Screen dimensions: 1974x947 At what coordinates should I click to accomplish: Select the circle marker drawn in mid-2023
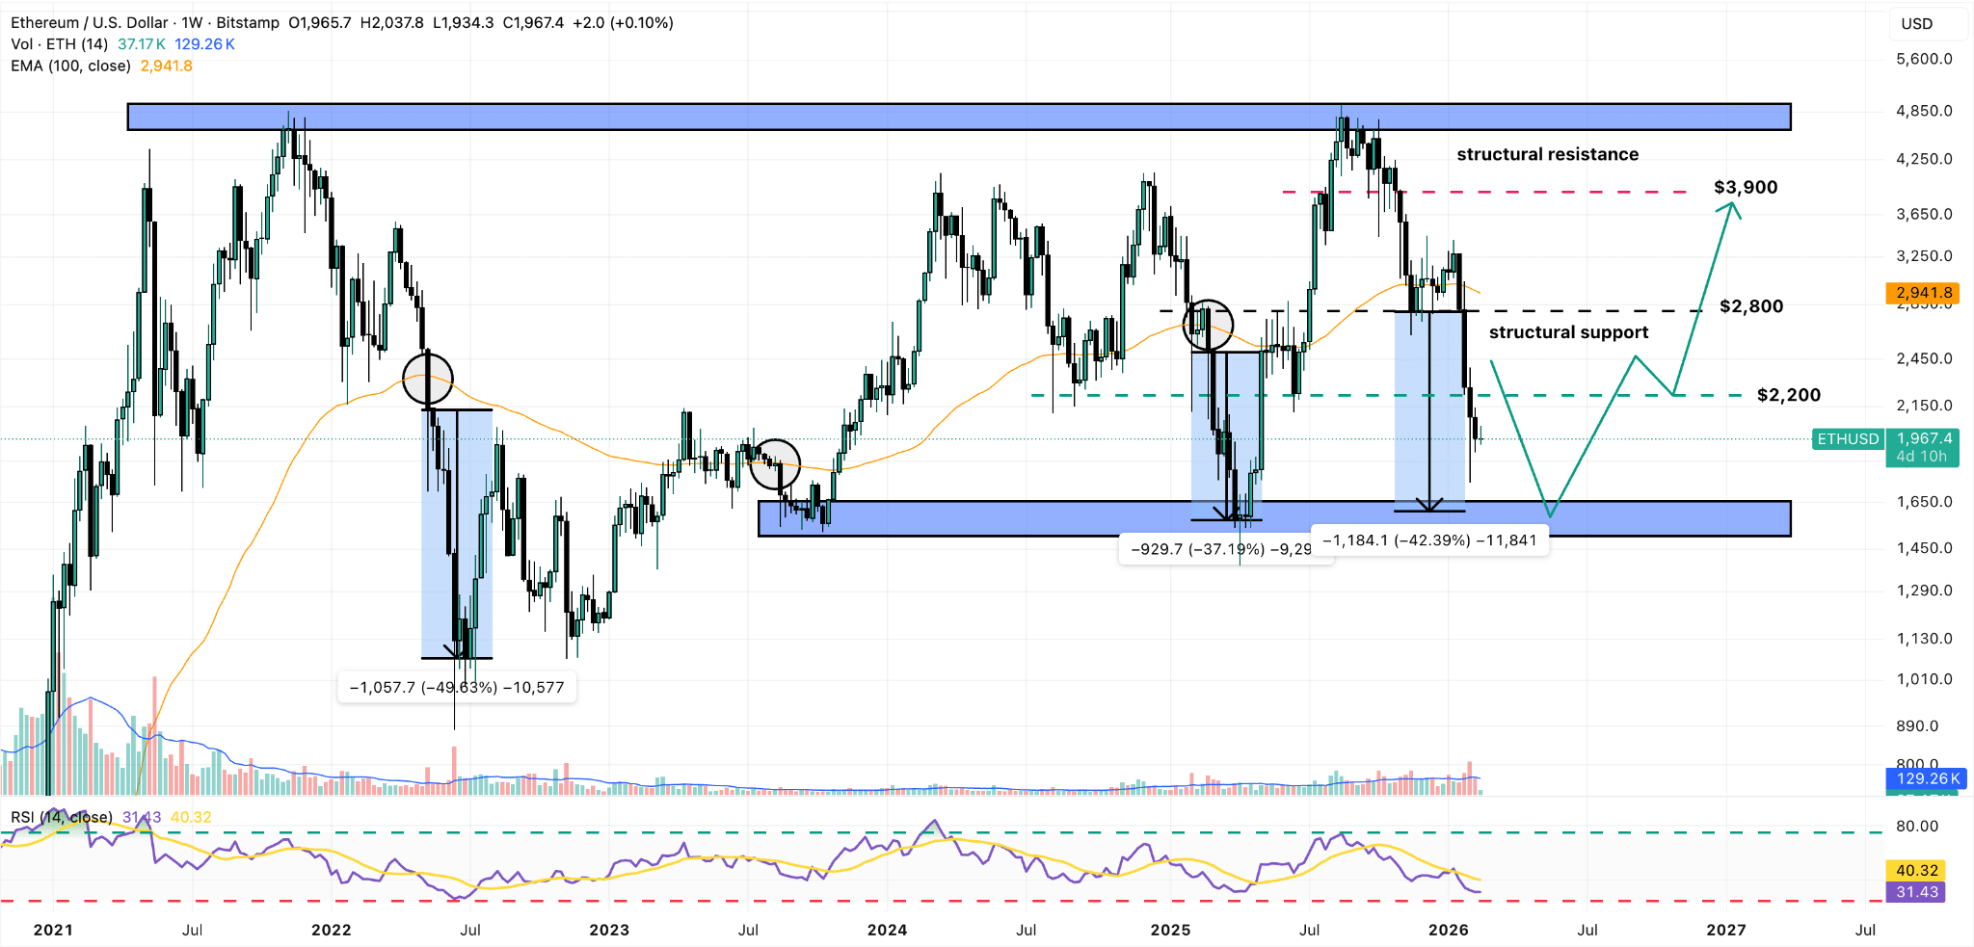point(775,464)
